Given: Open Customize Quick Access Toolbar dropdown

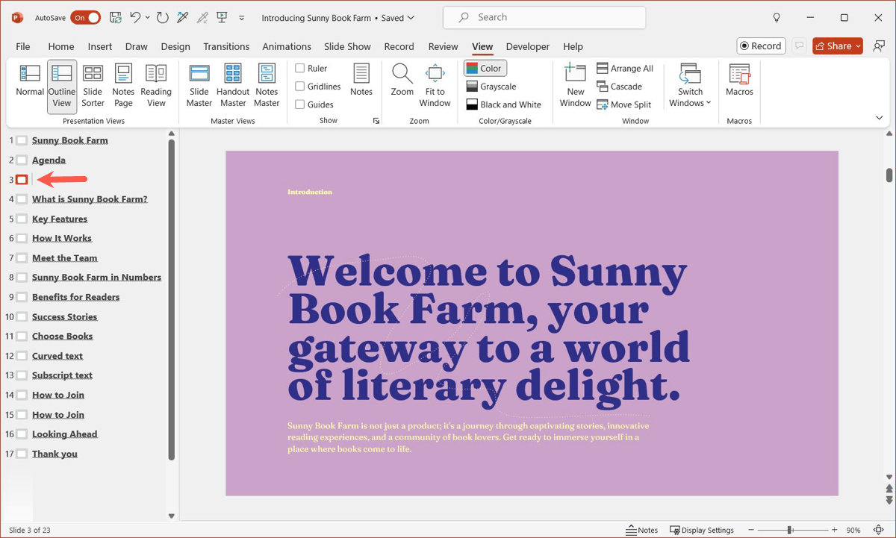Looking at the screenshot, I should click(x=241, y=18).
